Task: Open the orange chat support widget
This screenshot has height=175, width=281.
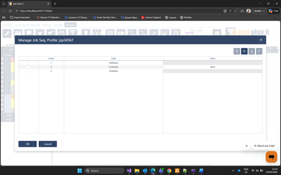Action: 271,157
